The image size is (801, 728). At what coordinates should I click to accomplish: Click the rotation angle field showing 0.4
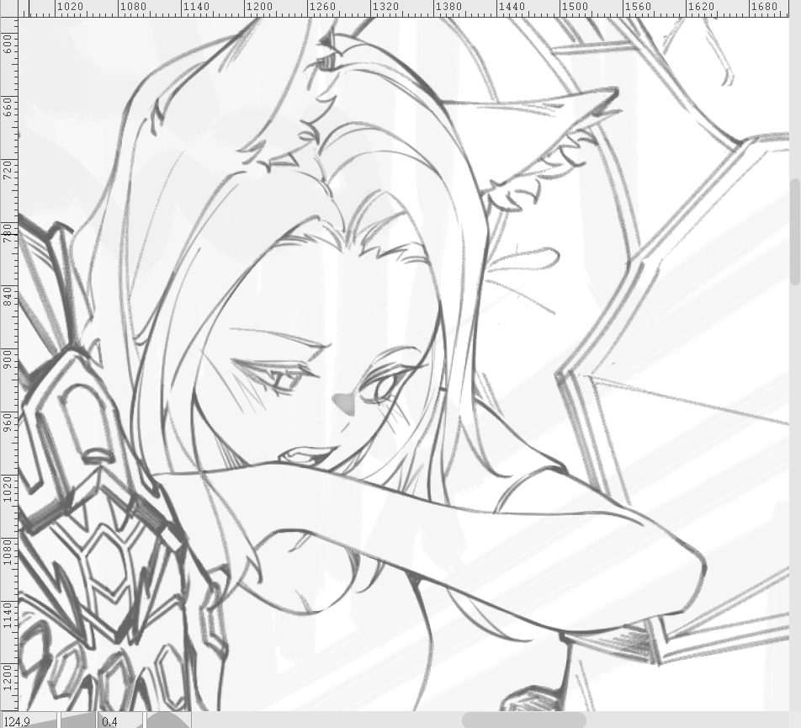(119, 721)
